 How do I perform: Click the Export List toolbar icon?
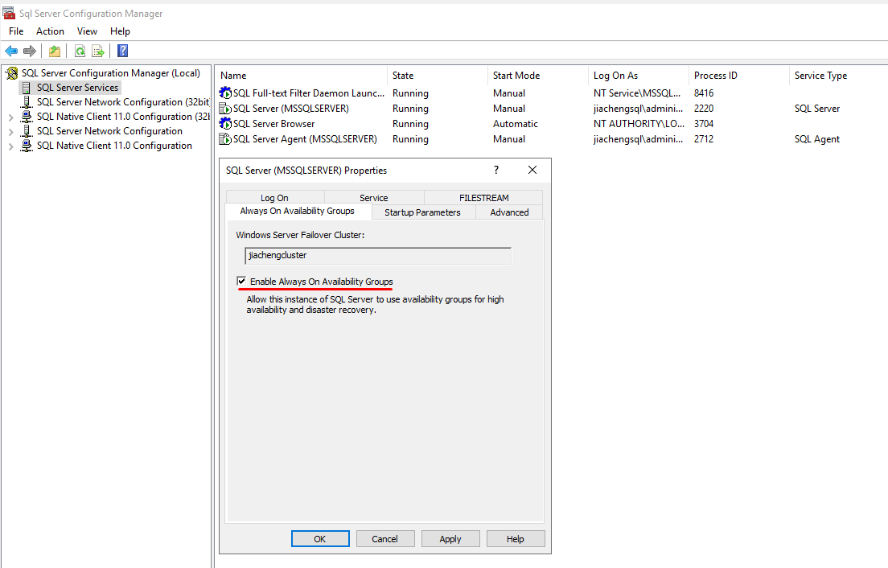(98, 51)
